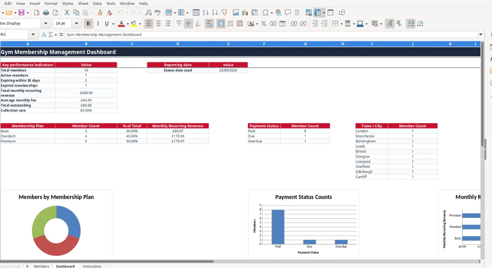Screen dimensions: 492x277
Task: Open the Sheet menu
Action: point(83,3)
